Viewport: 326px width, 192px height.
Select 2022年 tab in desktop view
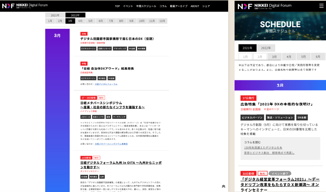(75, 15)
